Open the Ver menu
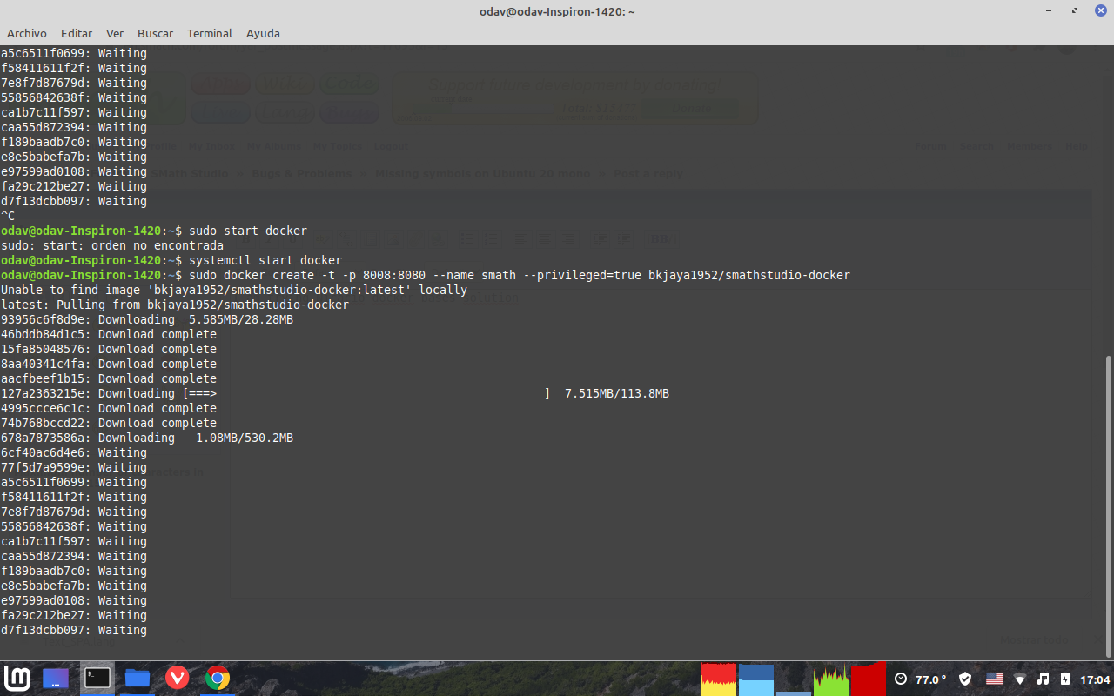The width and height of the screenshot is (1114, 696). 115,33
